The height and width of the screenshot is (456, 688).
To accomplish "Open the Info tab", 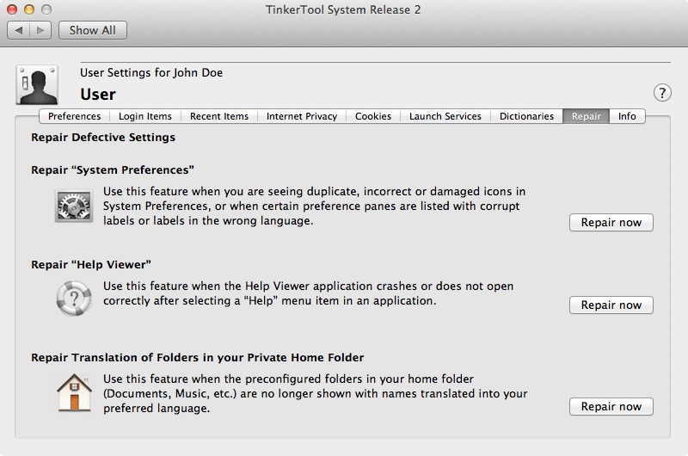I will [x=627, y=116].
